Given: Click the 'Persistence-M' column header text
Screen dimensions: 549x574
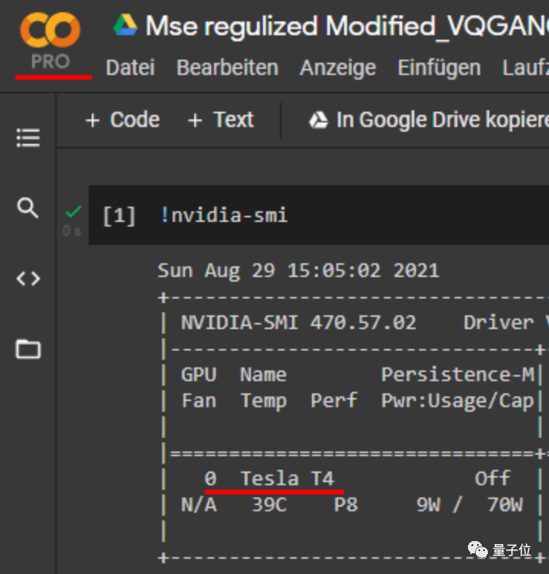Looking at the screenshot, I should [x=457, y=374].
